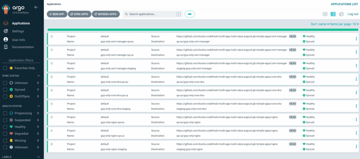Open Settings in the sidebar
360x159 pixels.
(18, 31)
